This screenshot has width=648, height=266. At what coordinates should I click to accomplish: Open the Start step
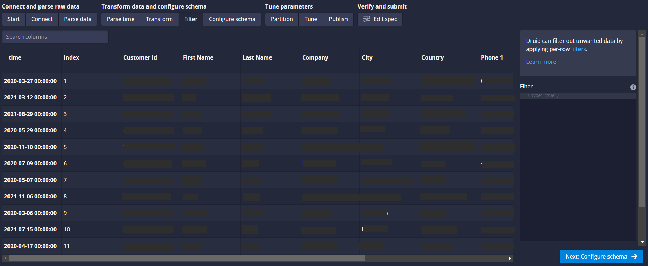tap(14, 19)
